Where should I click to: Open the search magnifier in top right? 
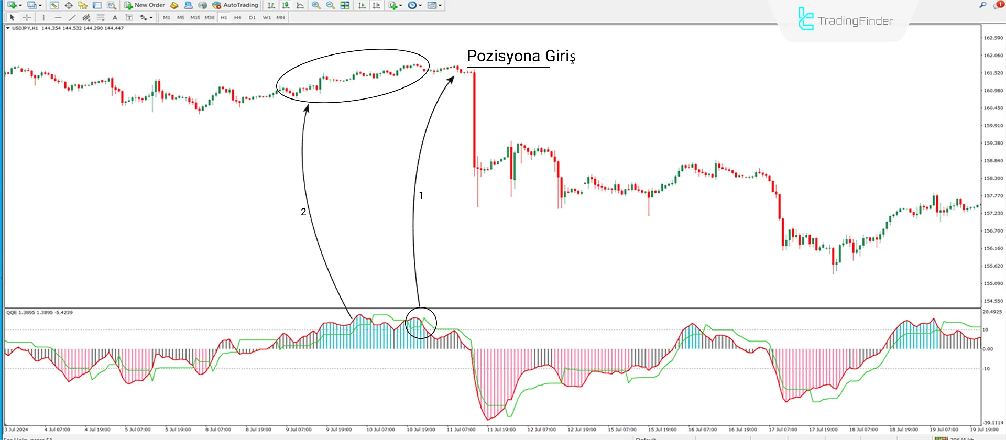982,5
